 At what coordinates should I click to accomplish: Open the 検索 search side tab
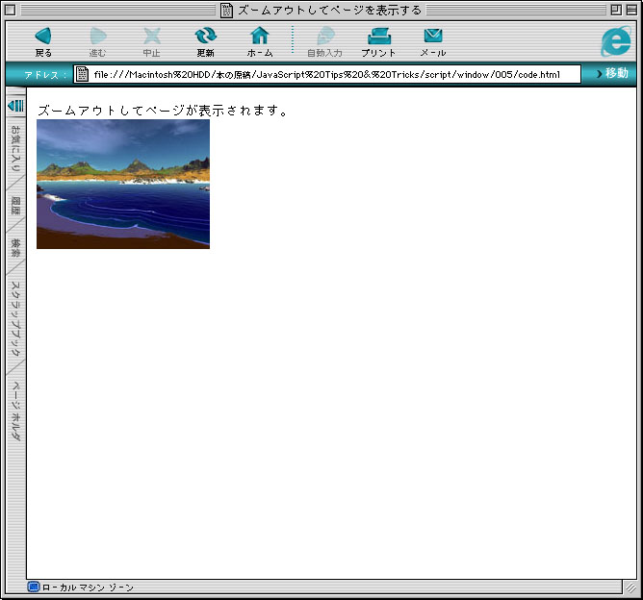[x=15, y=248]
